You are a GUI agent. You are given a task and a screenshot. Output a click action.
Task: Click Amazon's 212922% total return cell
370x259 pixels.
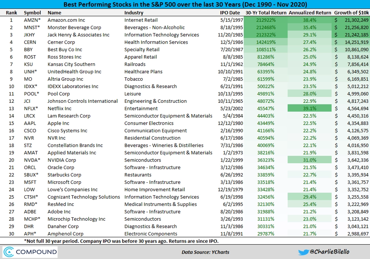[x=266, y=20]
